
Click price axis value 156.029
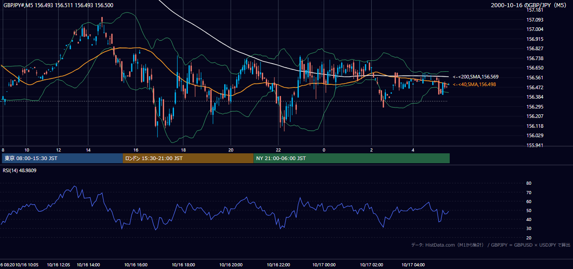tap(535, 135)
